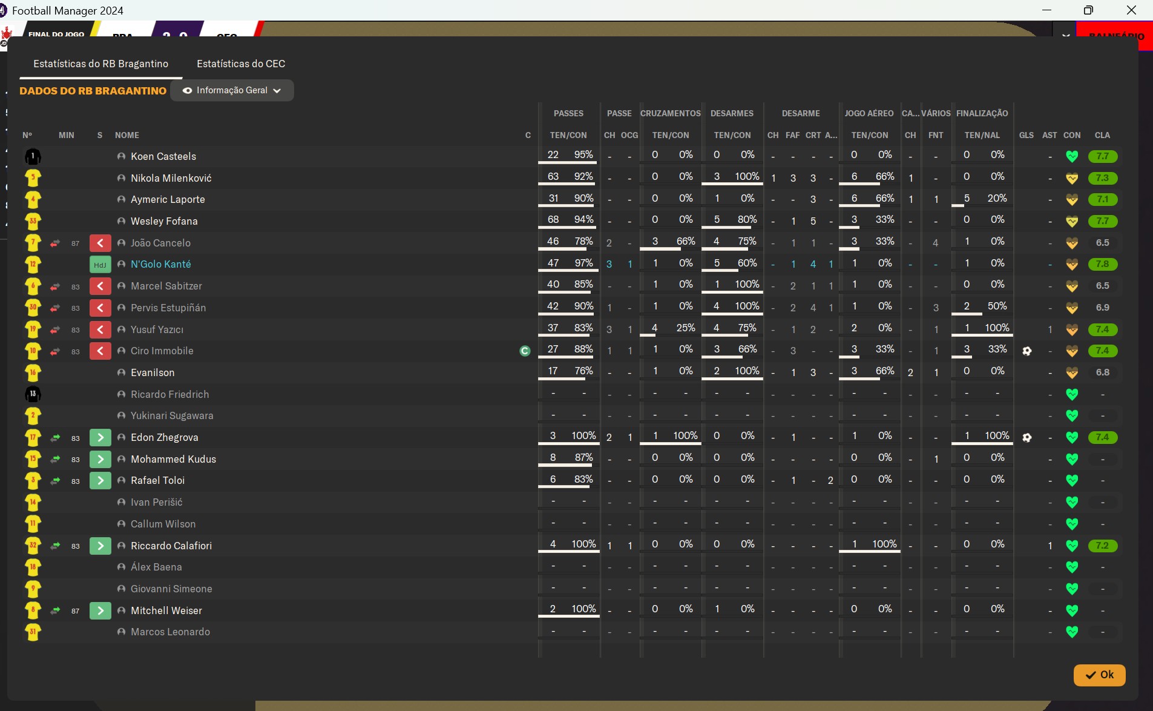Sort by FINALIZAÇÃO TEN/NAL column

click(x=982, y=135)
